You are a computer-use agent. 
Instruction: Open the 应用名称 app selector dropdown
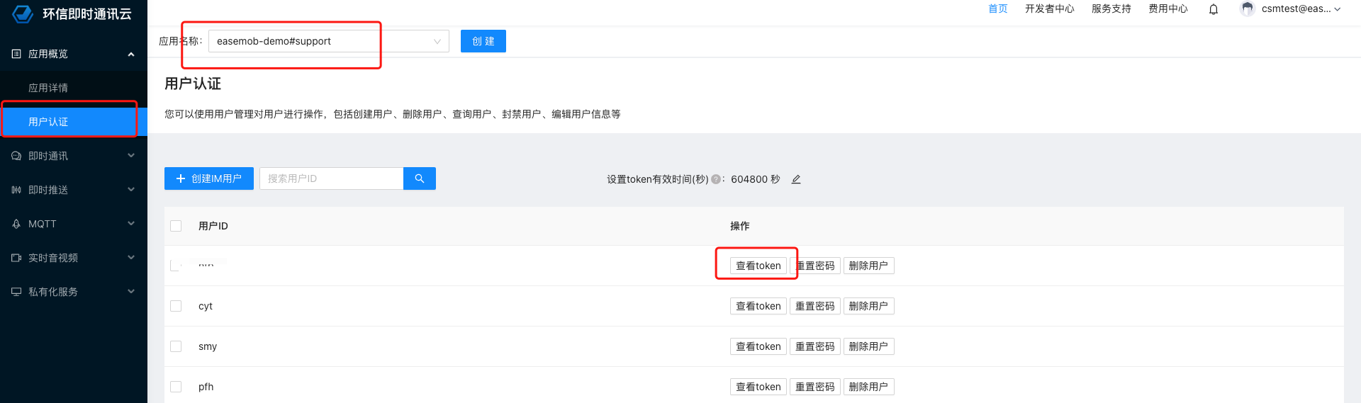[x=329, y=41]
